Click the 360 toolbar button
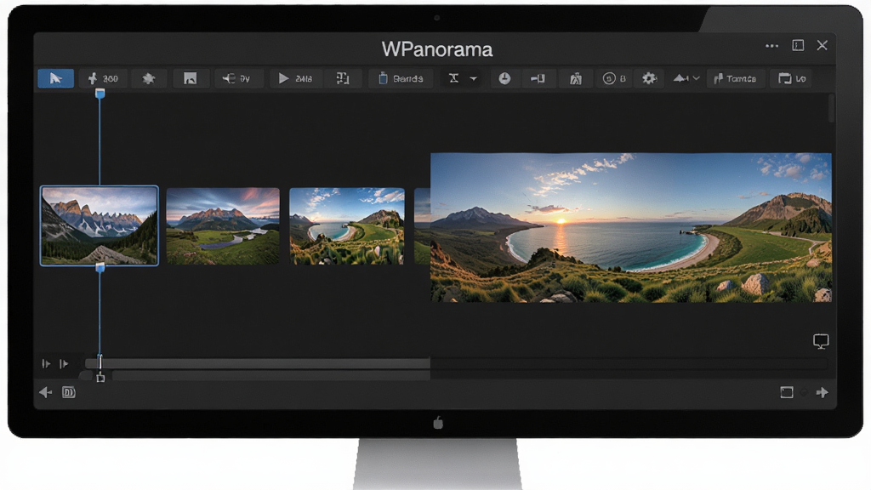The image size is (871, 490). tap(103, 78)
